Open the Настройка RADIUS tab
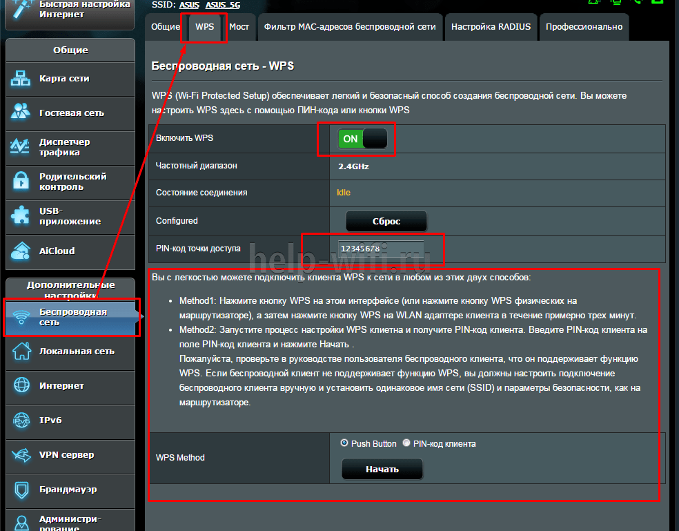Screen dimensions: 679x531 pyautogui.click(x=491, y=27)
